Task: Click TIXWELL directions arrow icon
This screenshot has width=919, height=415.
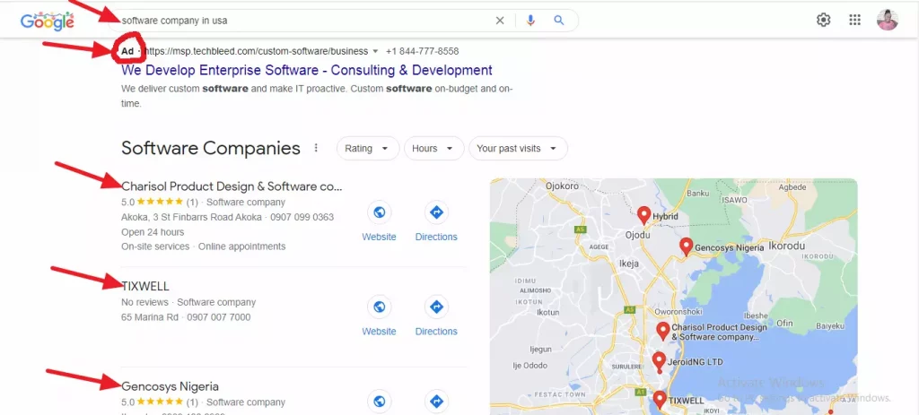Action: (x=436, y=307)
